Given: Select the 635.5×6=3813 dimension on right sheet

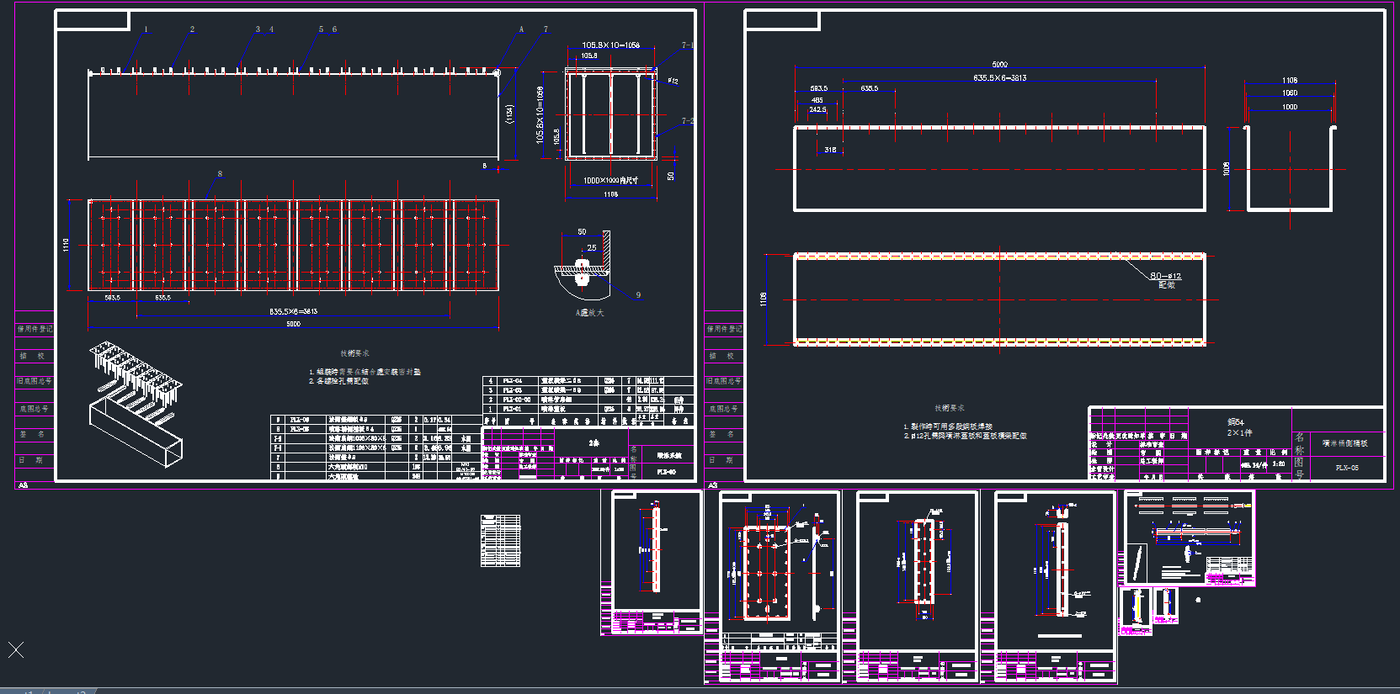Looking at the screenshot, I should point(999,77).
